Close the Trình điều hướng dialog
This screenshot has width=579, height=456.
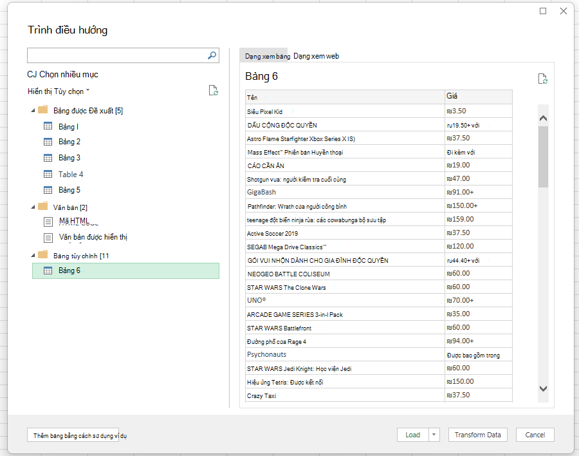point(564,11)
